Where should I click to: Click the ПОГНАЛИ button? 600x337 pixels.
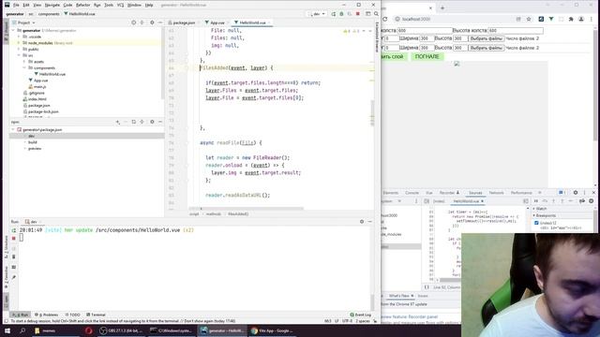point(427,56)
